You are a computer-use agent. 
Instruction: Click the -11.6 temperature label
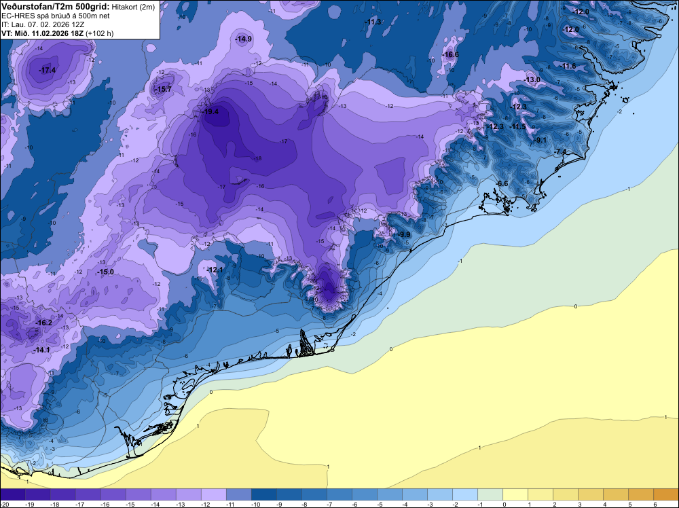(568, 66)
